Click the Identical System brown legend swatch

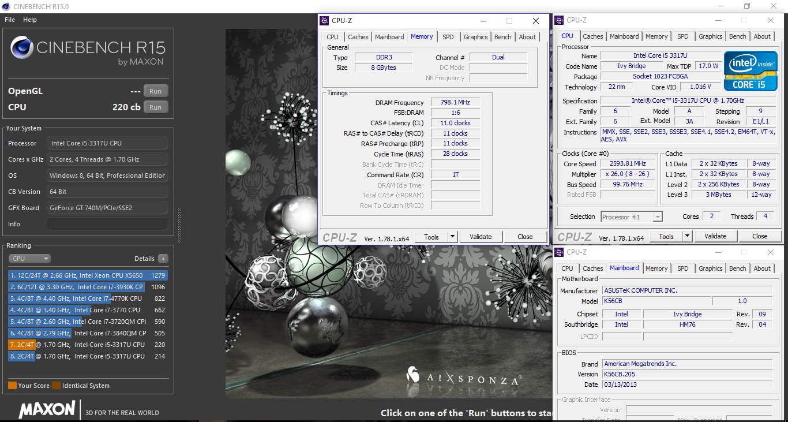click(x=56, y=386)
